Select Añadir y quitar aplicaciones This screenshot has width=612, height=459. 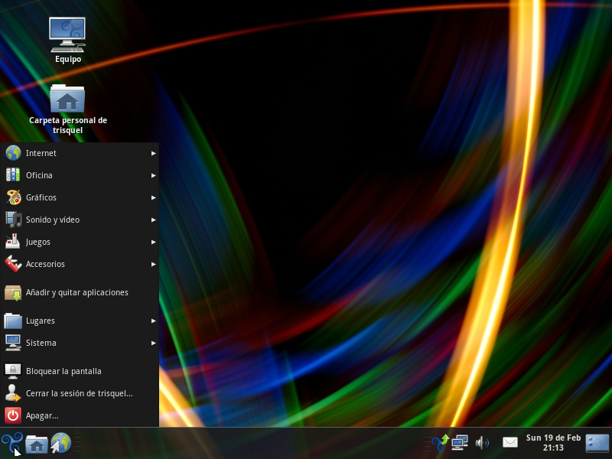coord(77,292)
